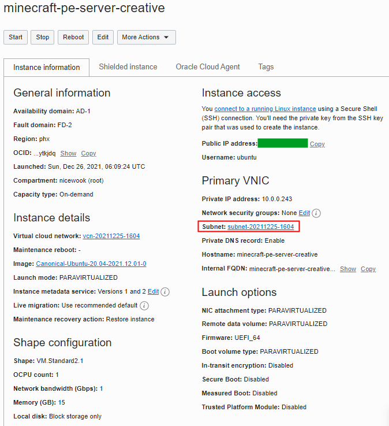389x426 pixels.
Task: Copy the Internal FQDN
Action: tap(368, 269)
